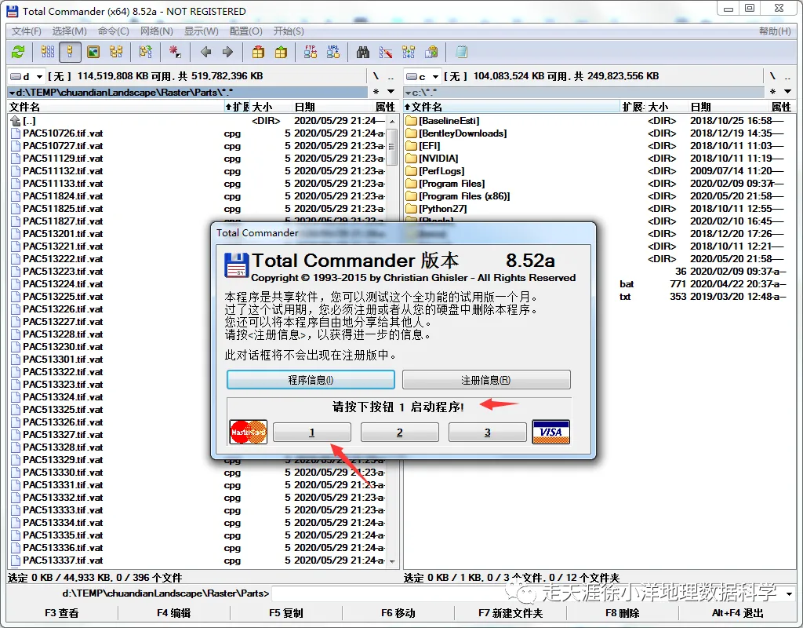The image size is (803, 628).
Task: Open the 命令(C) menu
Action: click(x=114, y=31)
